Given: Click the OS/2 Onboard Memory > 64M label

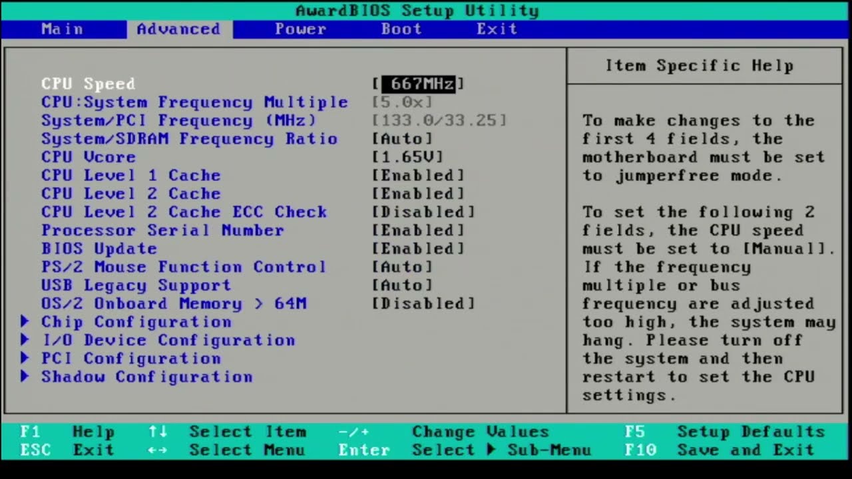Looking at the screenshot, I should 174,303.
